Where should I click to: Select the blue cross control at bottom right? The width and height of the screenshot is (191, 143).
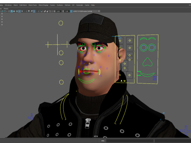186,131
